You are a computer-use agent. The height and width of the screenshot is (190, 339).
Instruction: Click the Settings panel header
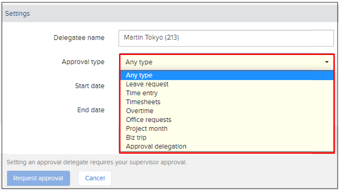tap(18, 14)
